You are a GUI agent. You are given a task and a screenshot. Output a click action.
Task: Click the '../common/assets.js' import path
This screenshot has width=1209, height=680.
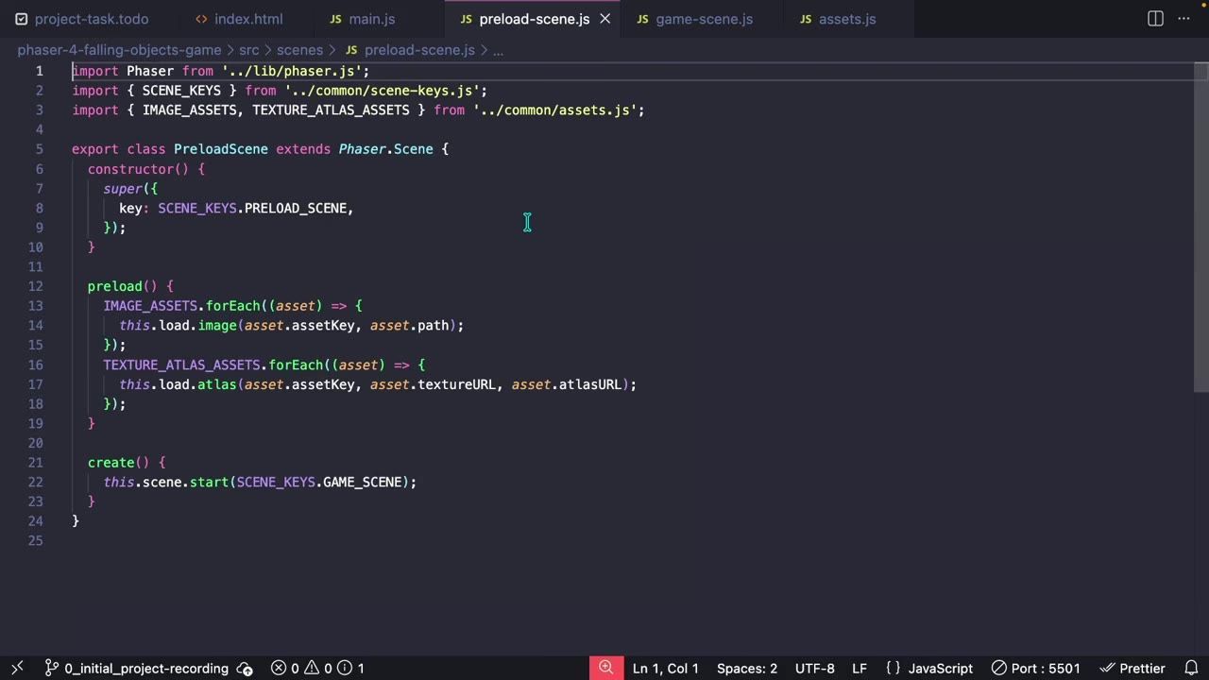(555, 110)
